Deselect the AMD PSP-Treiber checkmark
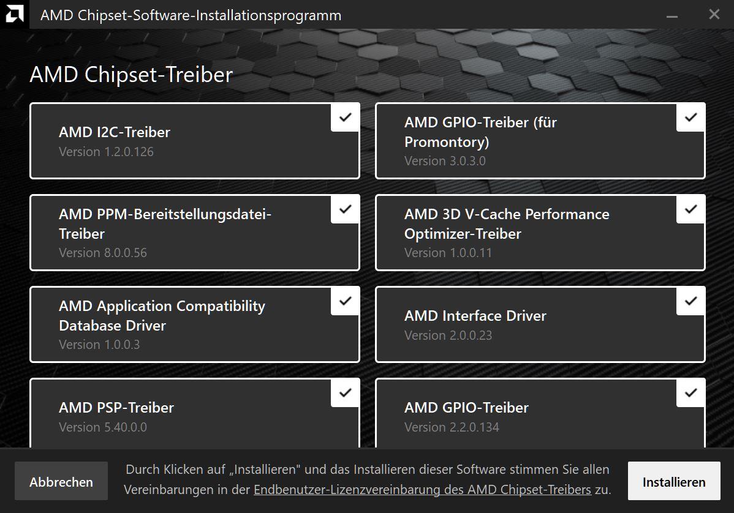This screenshot has width=734, height=513. click(x=345, y=392)
